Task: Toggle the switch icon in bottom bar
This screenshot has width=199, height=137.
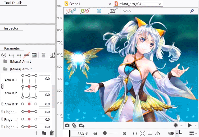Action: [171, 133]
